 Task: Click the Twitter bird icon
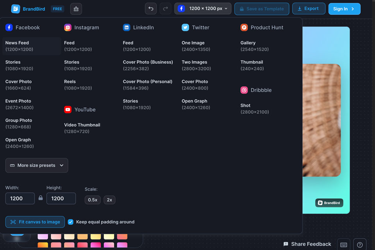185,27
